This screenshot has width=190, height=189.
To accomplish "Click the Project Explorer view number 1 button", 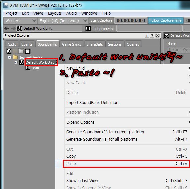I will pyautogui.click(x=147, y=35).
